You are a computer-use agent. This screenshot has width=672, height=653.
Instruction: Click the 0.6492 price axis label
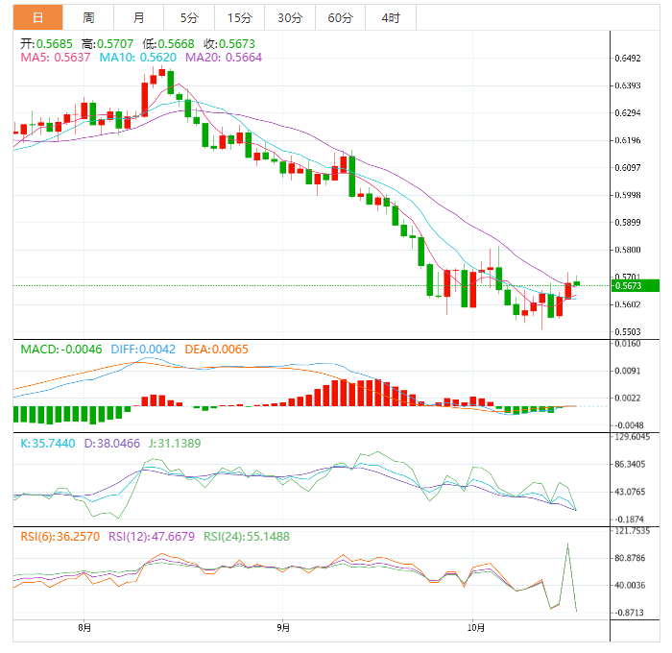tap(628, 59)
